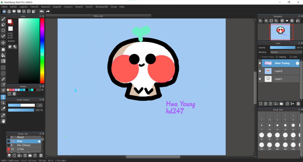Select the Magic Wand tool
Screen dimensions: 303x162
[3, 79]
